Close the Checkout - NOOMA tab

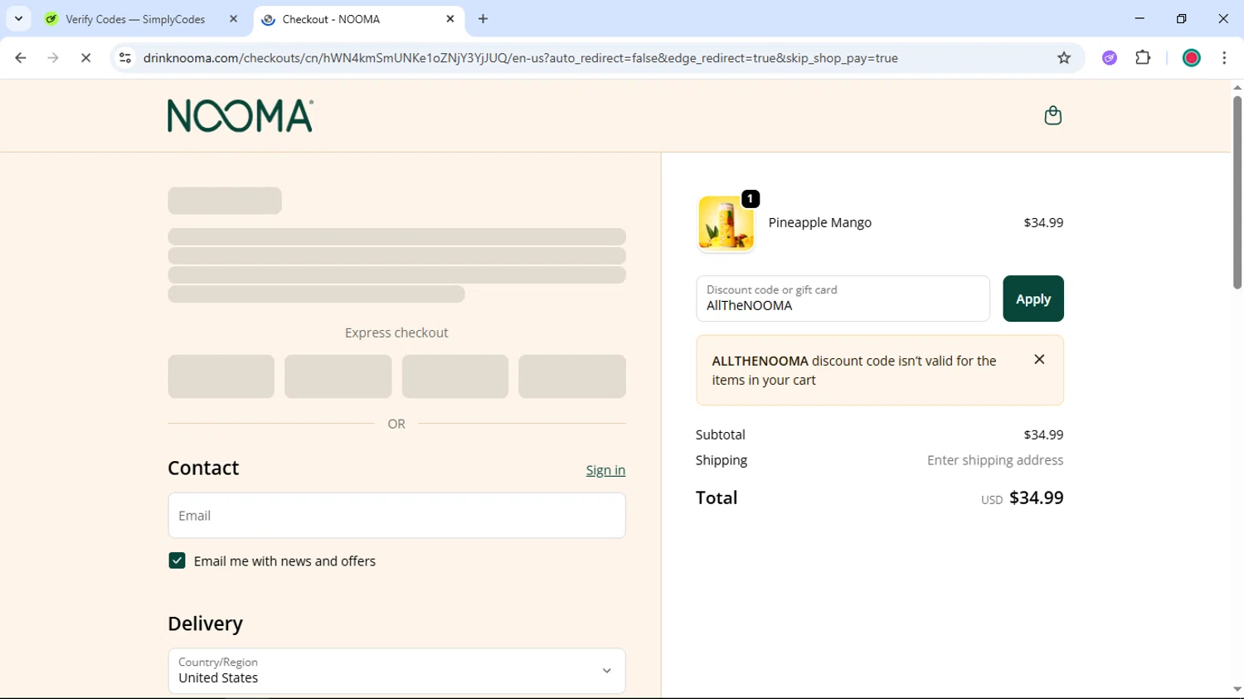(450, 19)
